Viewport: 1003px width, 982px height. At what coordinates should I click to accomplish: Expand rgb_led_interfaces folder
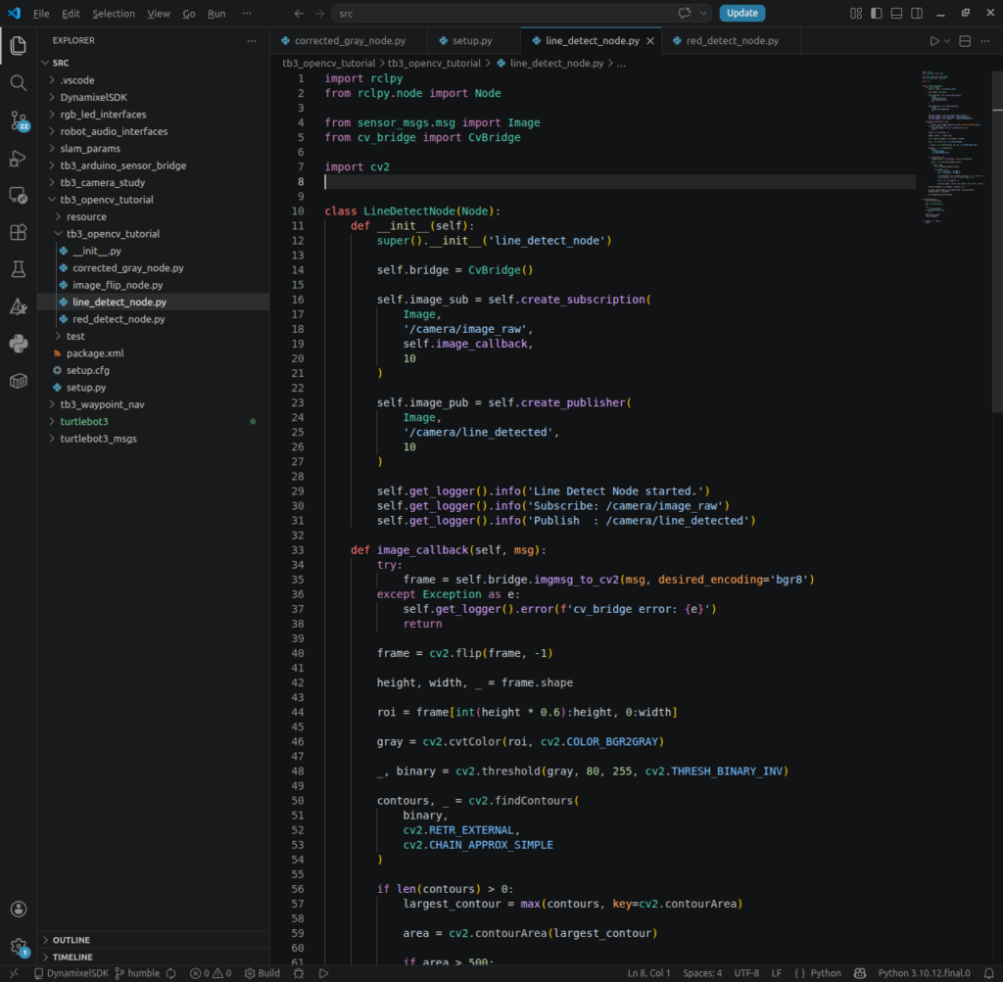[154, 115]
